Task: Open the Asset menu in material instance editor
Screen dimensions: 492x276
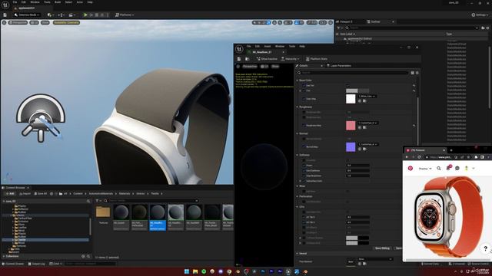Action: click(x=268, y=46)
